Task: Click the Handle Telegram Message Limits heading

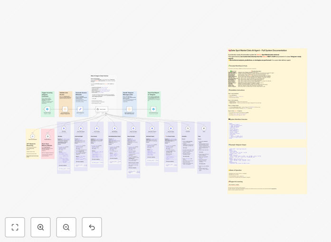Action: 128,94
